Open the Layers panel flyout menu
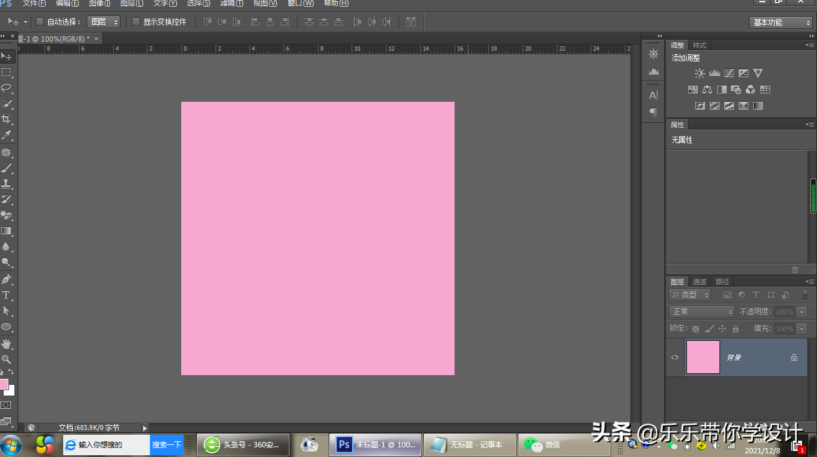Image resolution: width=817 pixels, height=457 pixels. click(810, 281)
